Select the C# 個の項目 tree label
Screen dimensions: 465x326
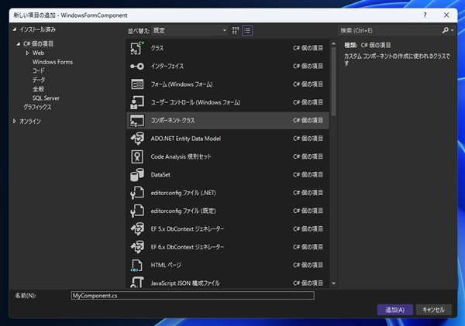pyautogui.click(x=38, y=44)
